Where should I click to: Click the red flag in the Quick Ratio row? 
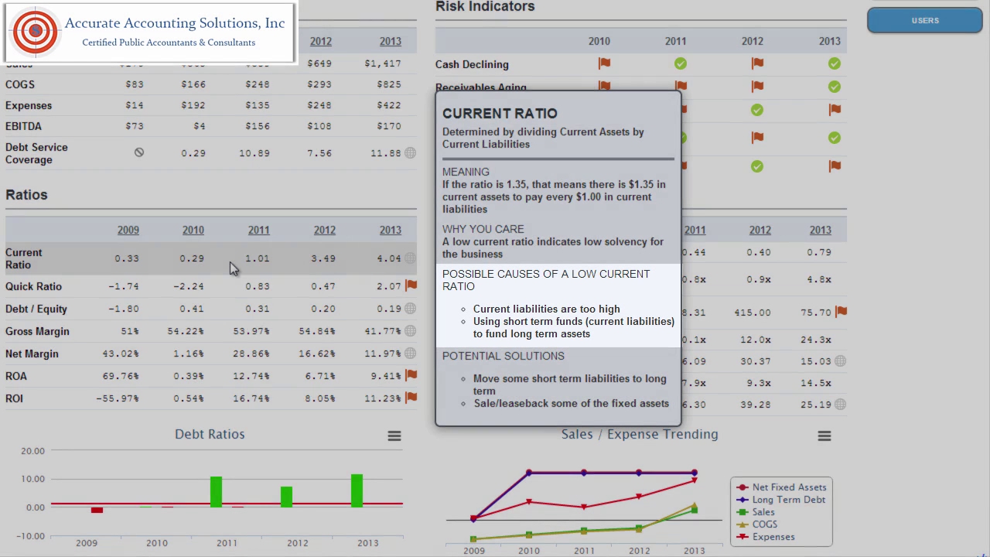(x=411, y=285)
